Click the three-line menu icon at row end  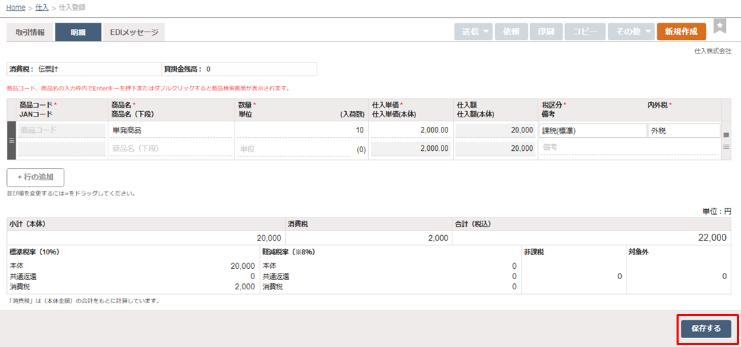point(726,147)
